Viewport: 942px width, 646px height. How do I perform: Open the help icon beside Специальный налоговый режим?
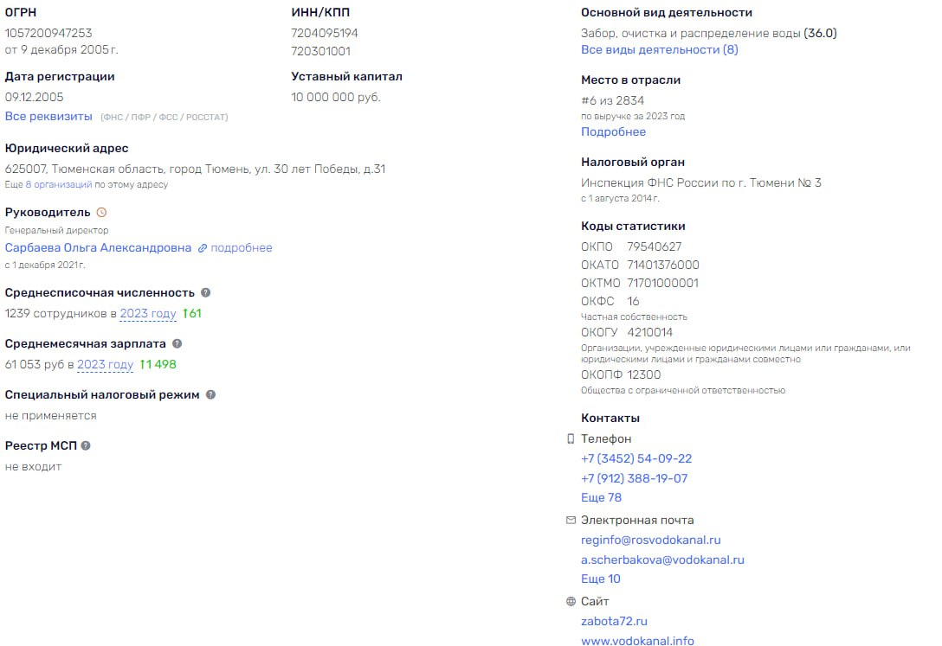(210, 394)
